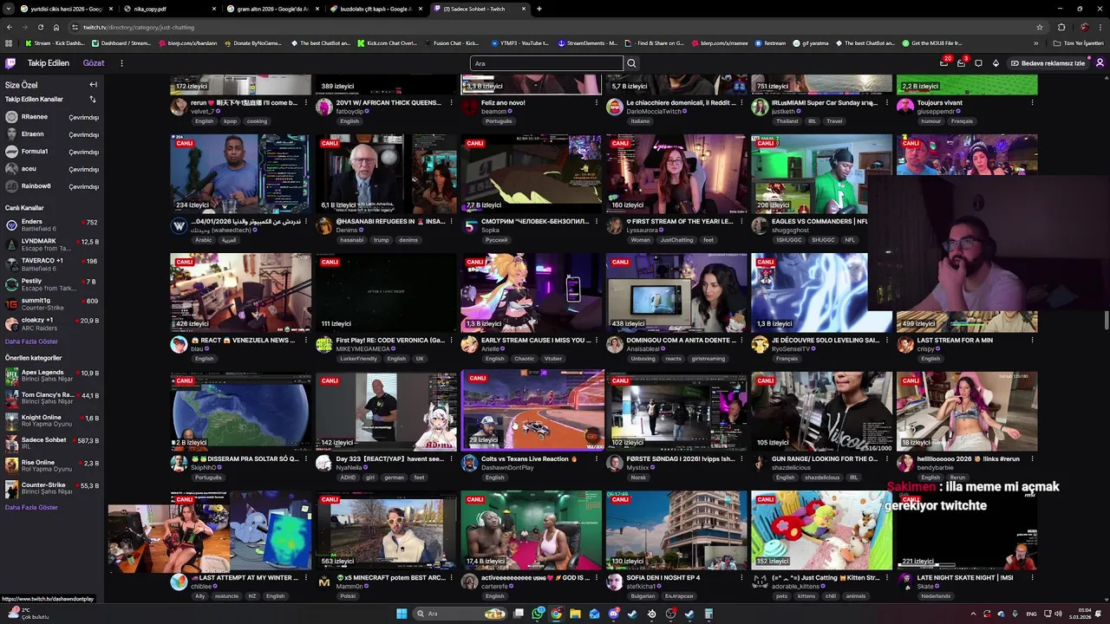Collapse the Size Özel sidebar
Viewport: 1110px width, 624px height.
93,85
